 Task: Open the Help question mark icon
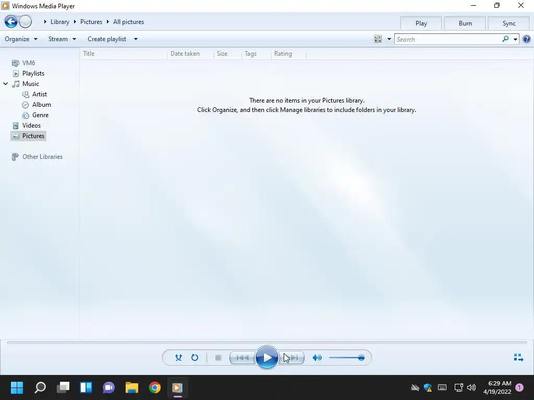(x=527, y=39)
